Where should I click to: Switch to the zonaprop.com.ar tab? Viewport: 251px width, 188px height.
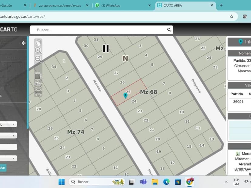pyautogui.click(x=60, y=5)
